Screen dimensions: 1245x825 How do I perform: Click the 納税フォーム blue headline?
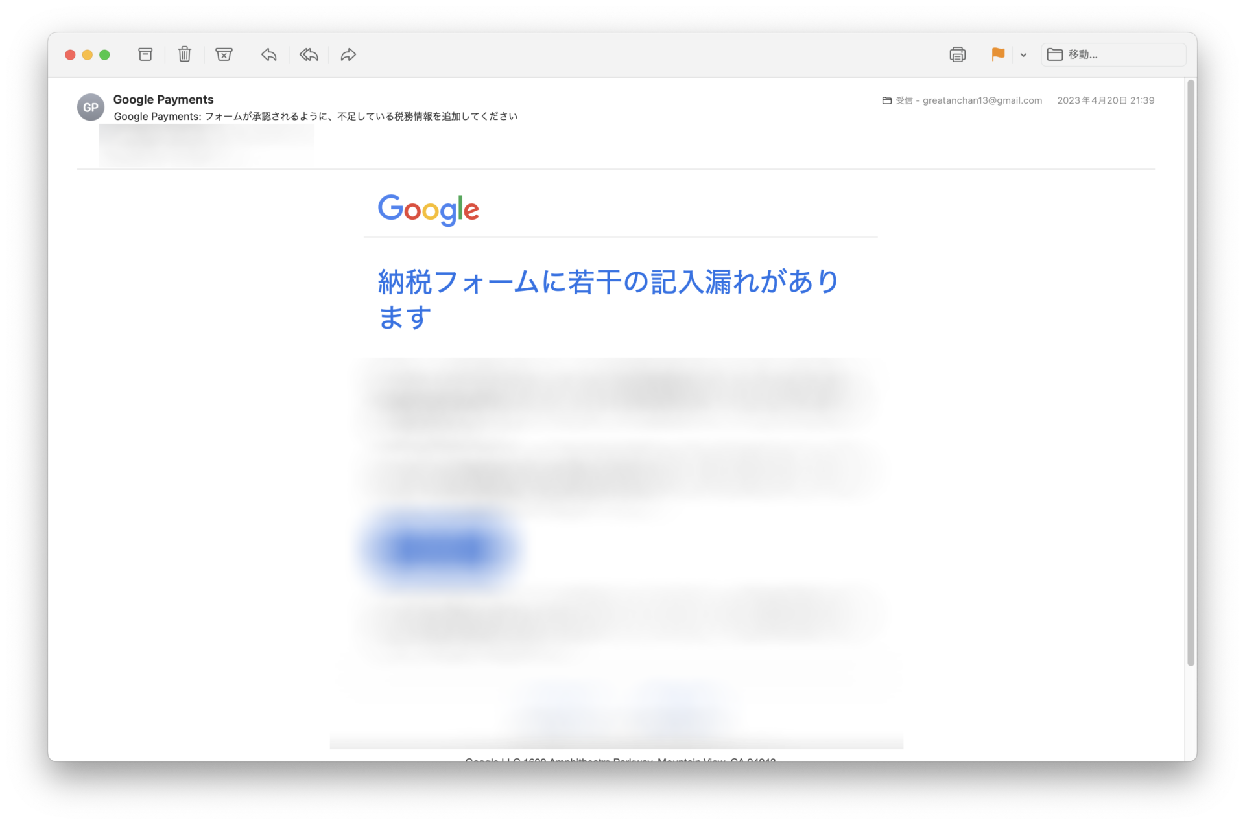(608, 299)
